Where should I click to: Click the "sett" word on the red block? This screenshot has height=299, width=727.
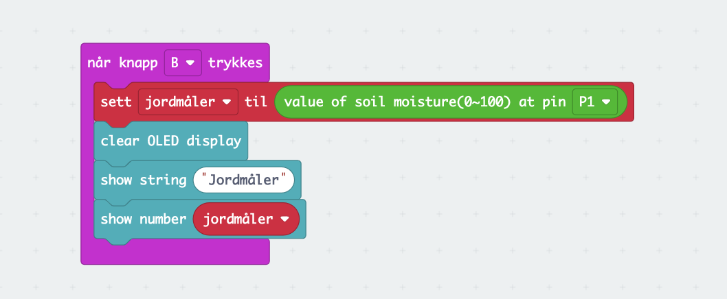point(115,102)
